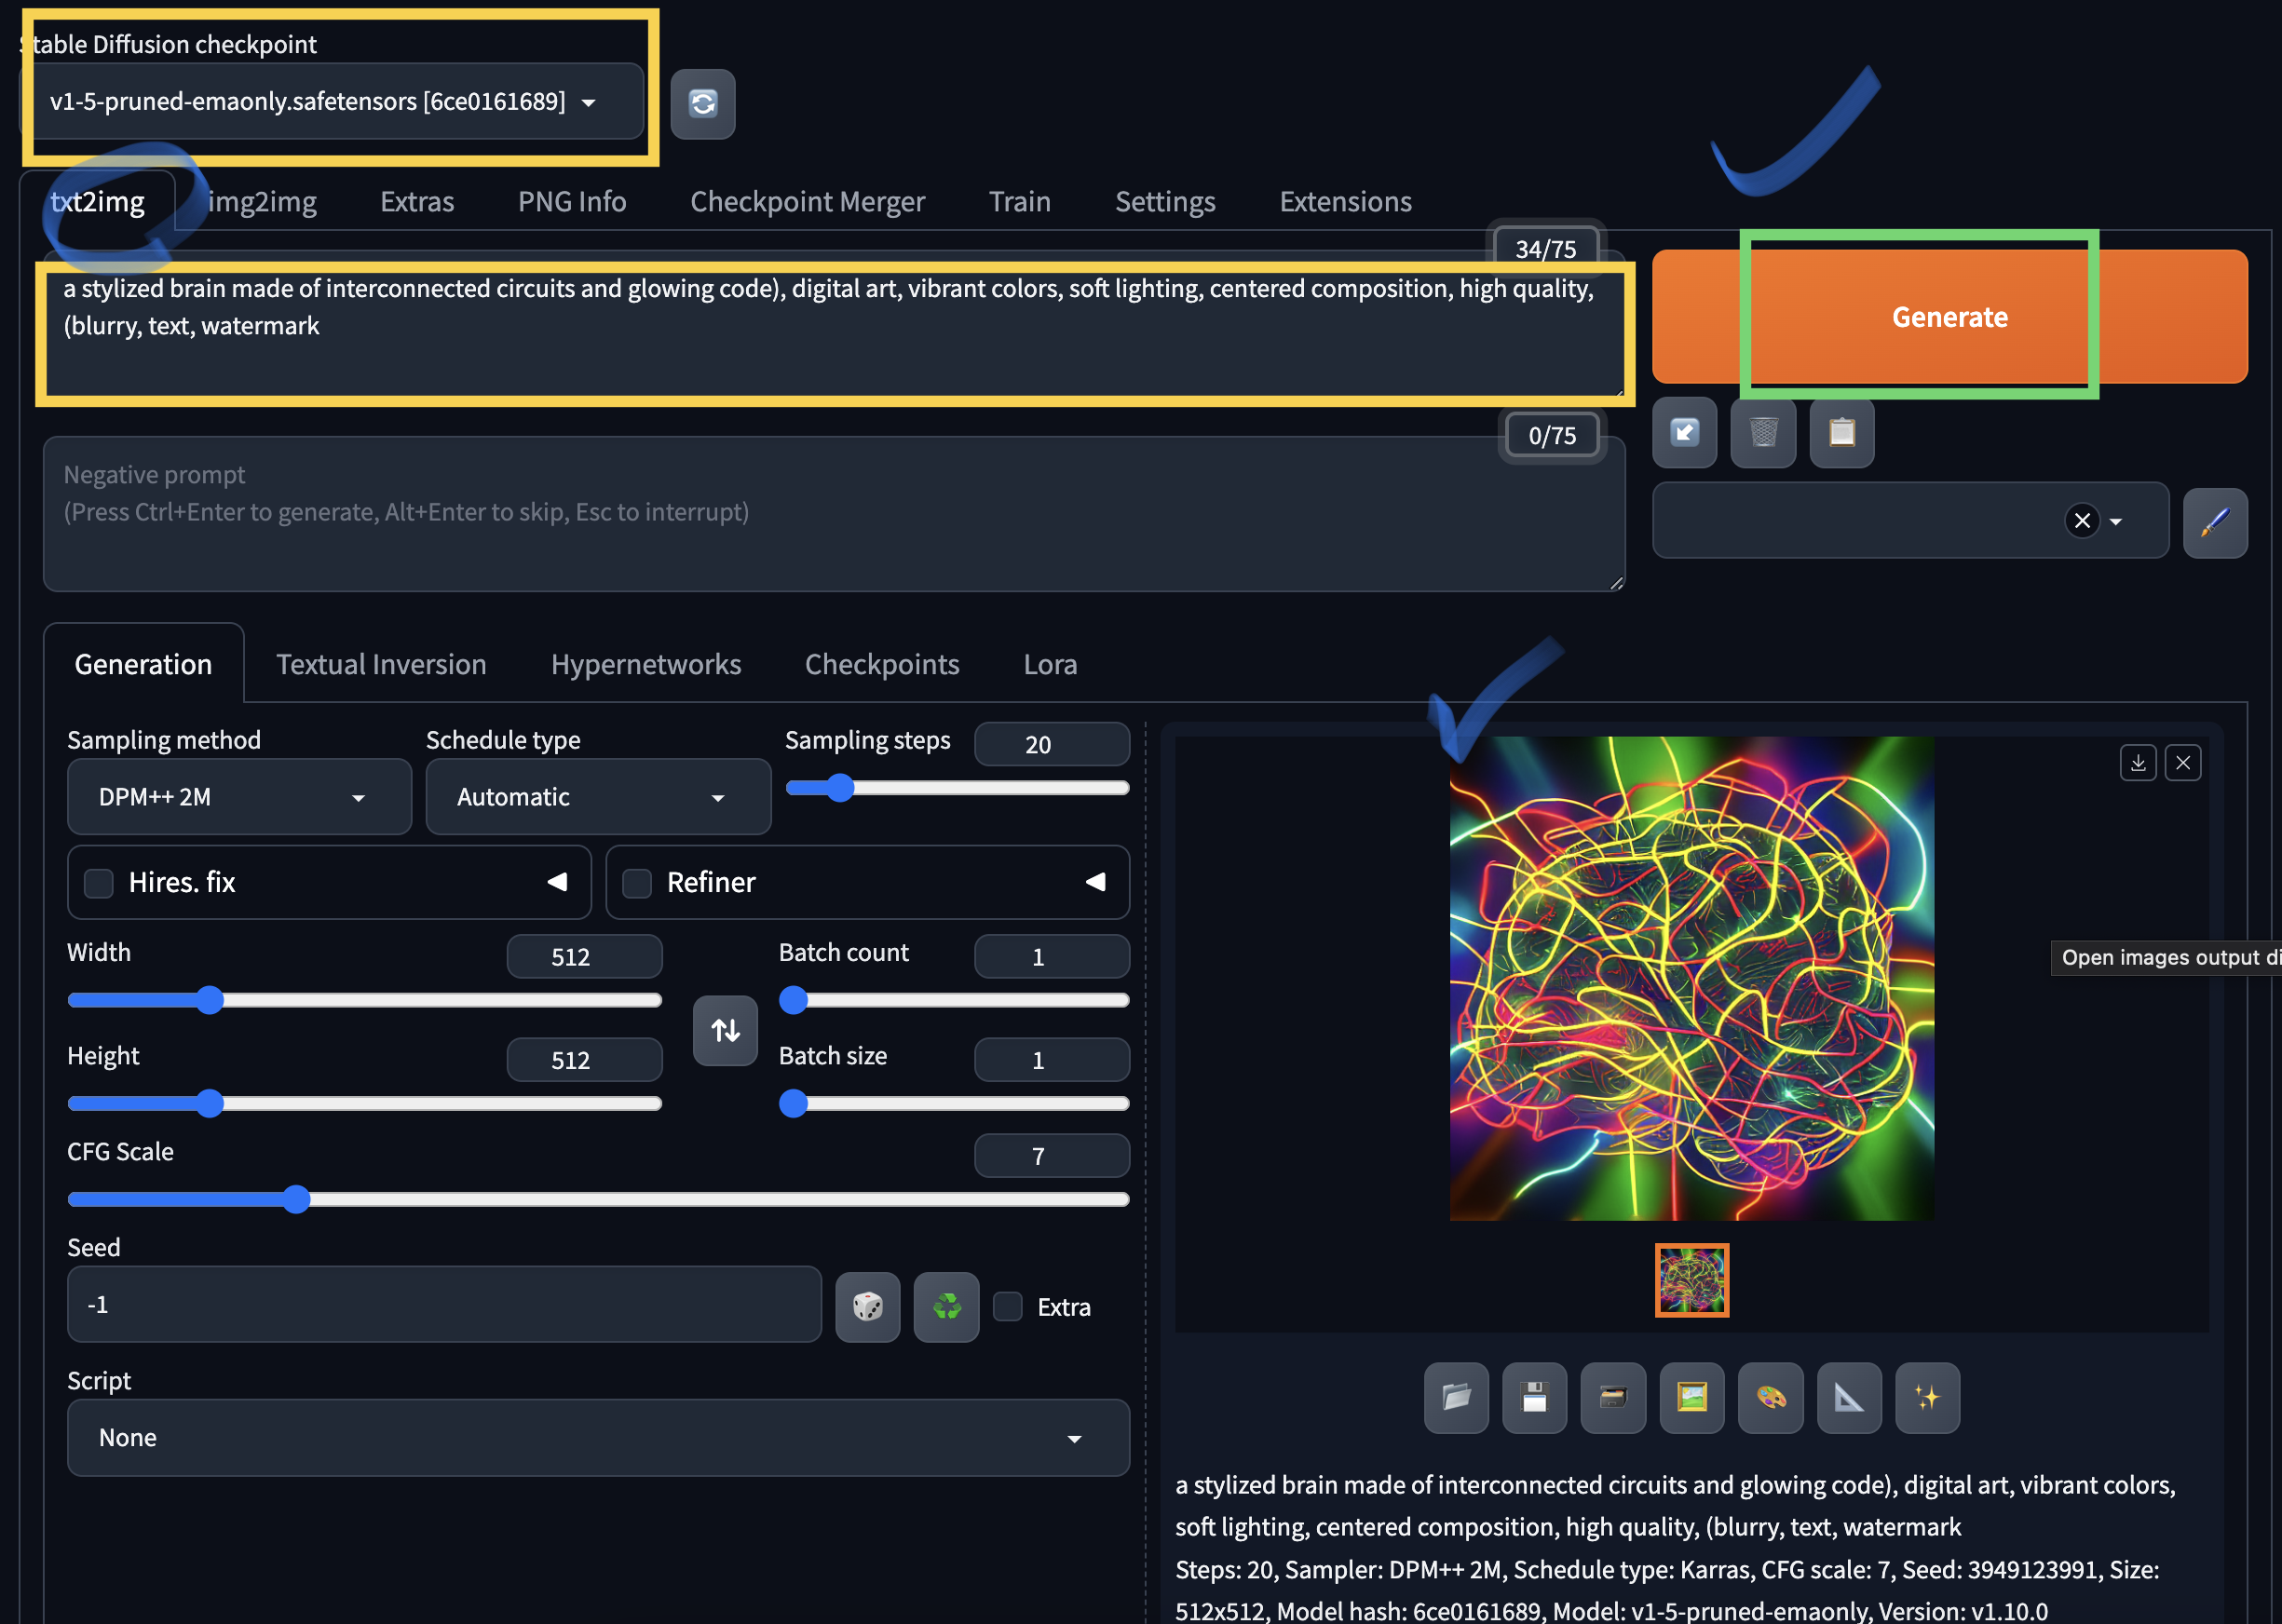This screenshot has height=1624, width=2282.
Task: Click the clipboard apply styles icon
Action: click(x=1841, y=433)
